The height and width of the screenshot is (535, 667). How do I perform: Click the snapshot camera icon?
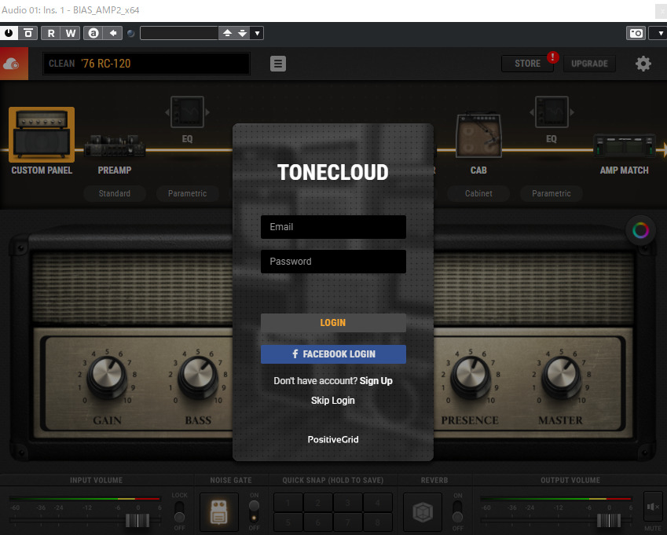[636, 33]
